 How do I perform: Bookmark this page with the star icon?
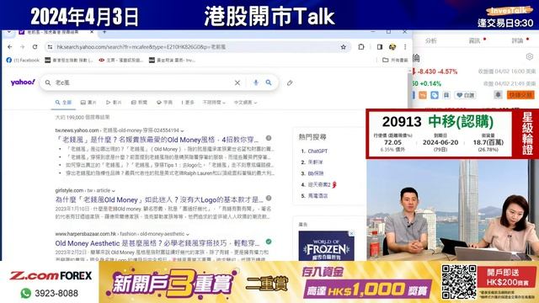coord(343,47)
